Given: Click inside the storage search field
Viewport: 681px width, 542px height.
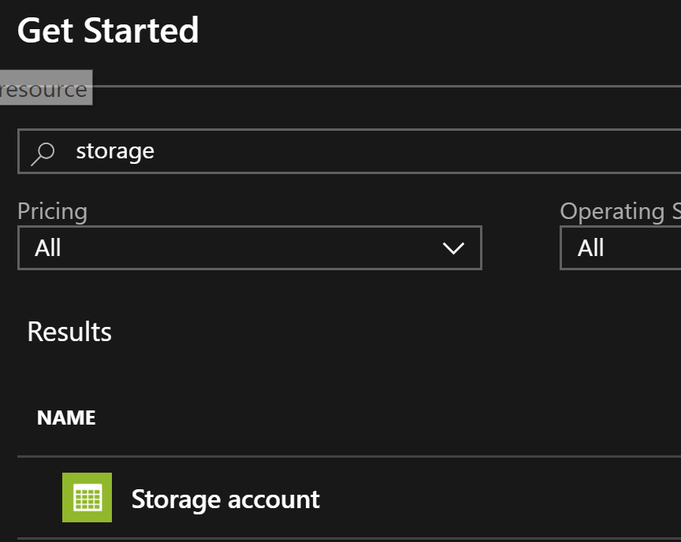Looking at the screenshot, I should click(236, 150).
